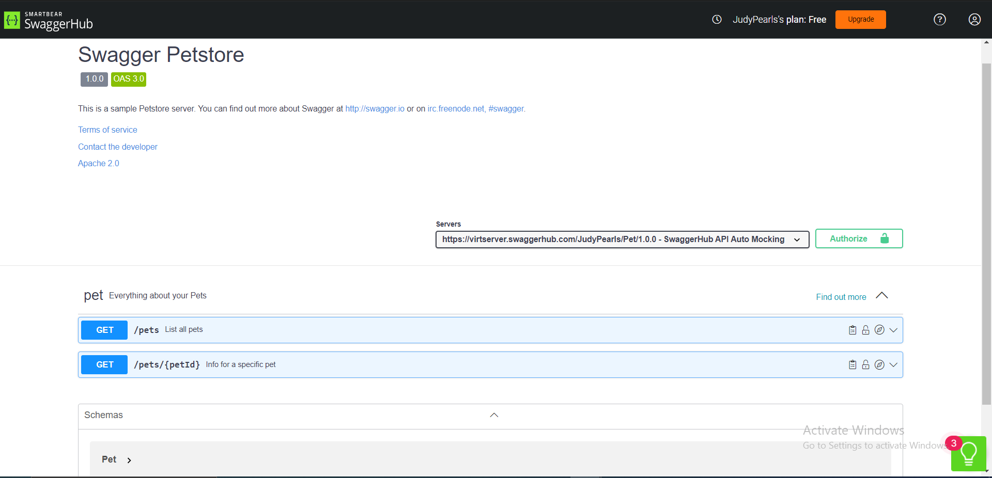Click the compass icon in /pets row
Image resolution: width=992 pixels, height=478 pixels.
tap(879, 330)
